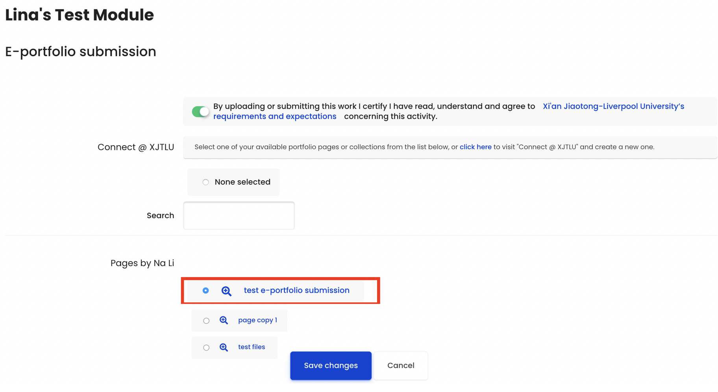
Task: Click the Connect @ XJTLU label
Action: point(136,147)
